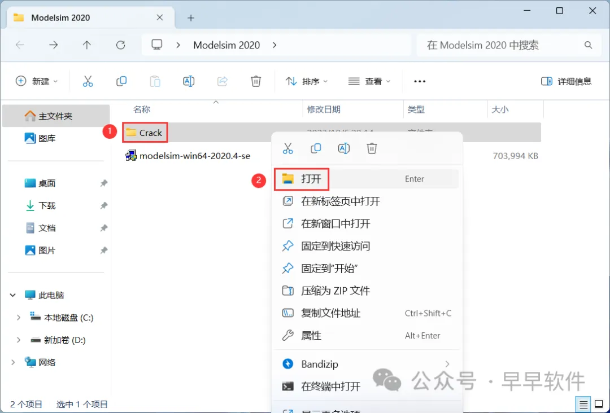Screen dimensions: 610x413
Task: Choose 压缩为 ZIP 文件
Action: pos(367,291)
